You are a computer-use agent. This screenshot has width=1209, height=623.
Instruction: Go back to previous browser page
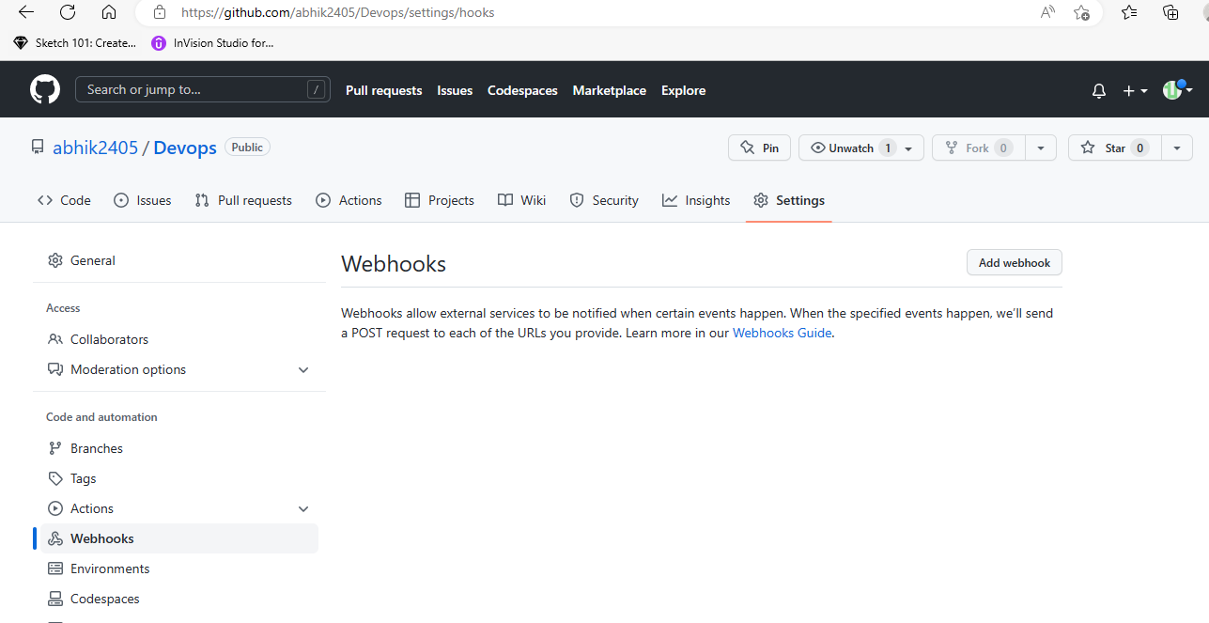[x=26, y=12]
